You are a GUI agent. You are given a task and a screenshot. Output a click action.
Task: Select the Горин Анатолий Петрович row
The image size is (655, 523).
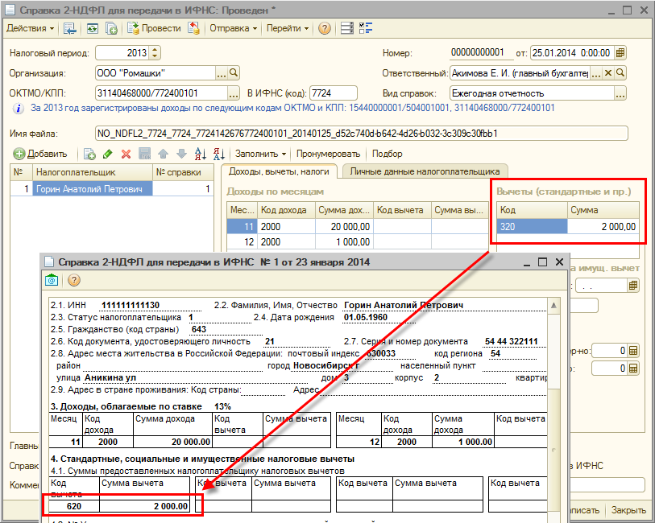93,189
